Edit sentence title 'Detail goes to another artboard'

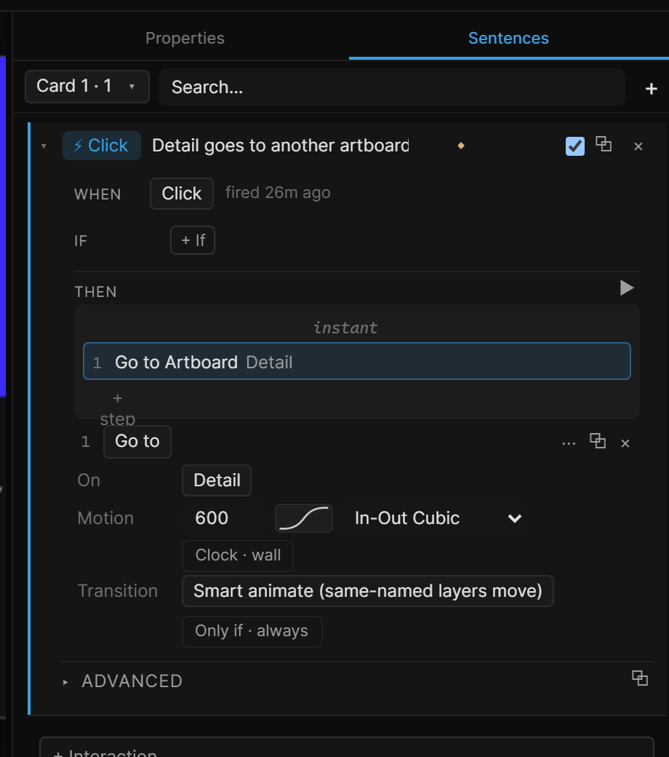pos(280,146)
